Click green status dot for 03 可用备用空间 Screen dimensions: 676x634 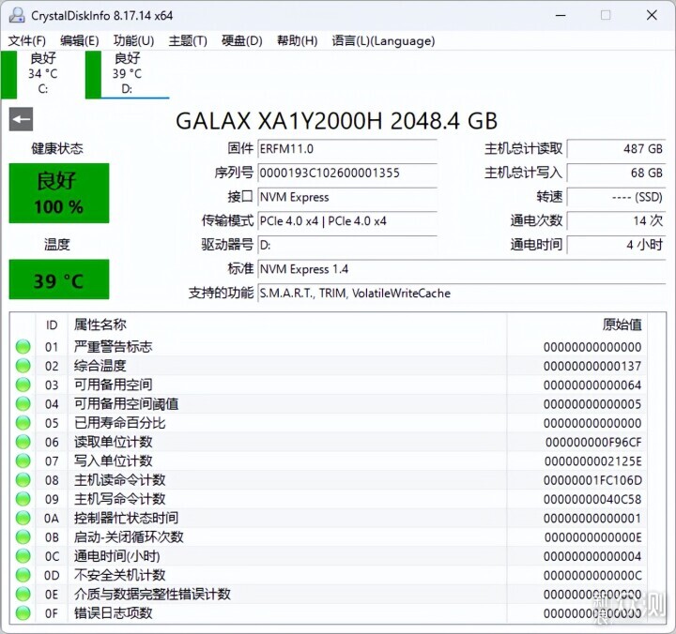click(x=23, y=385)
